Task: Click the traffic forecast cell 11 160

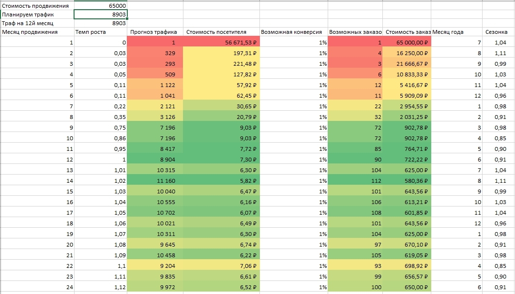Action: [155, 181]
